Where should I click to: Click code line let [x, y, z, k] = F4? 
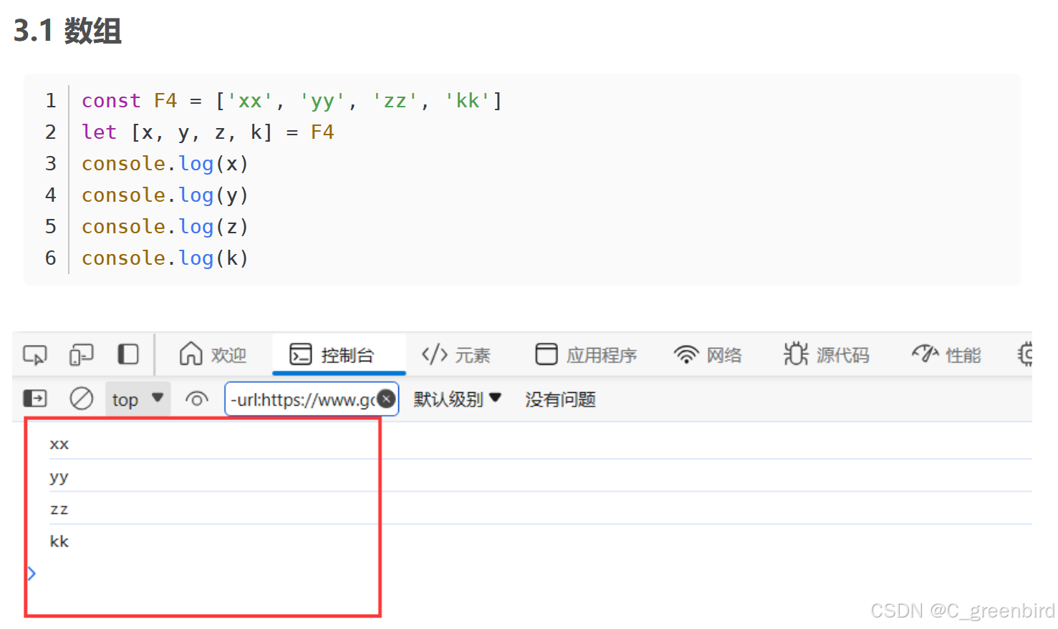coord(208,132)
